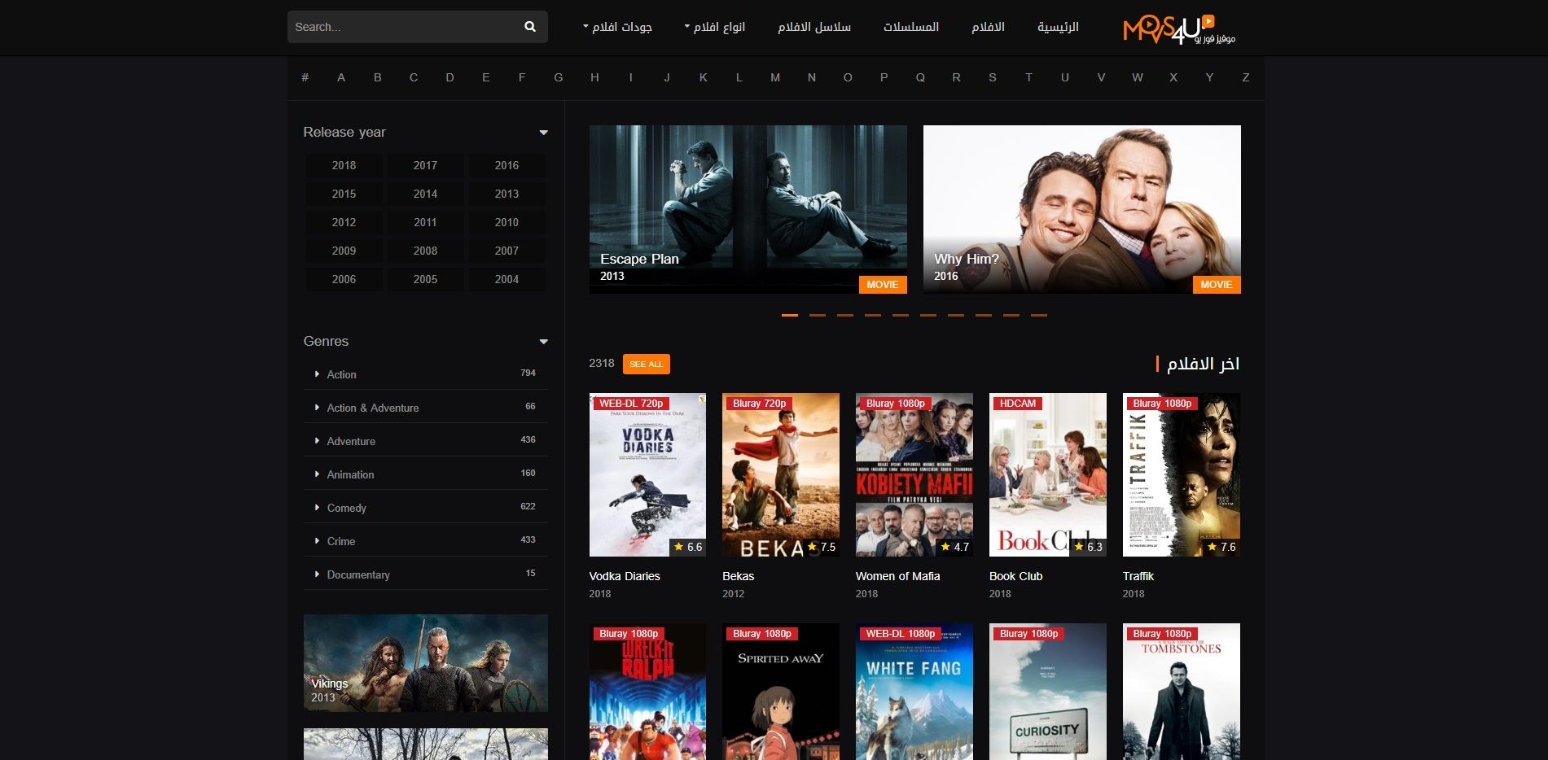
Task: Open the Animation genre
Action: click(x=350, y=474)
